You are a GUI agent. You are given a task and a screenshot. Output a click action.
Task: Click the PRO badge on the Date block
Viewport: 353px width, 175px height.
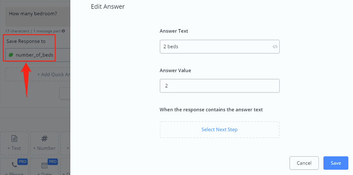pyautogui.click(x=52, y=162)
